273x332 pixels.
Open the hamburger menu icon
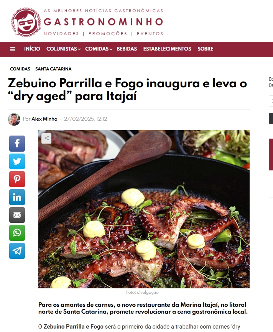[x=13, y=49]
